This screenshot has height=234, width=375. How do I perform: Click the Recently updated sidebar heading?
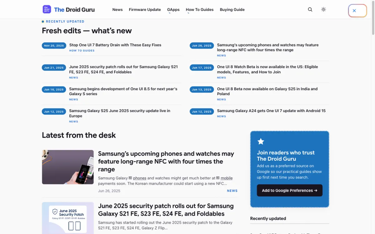tap(268, 218)
